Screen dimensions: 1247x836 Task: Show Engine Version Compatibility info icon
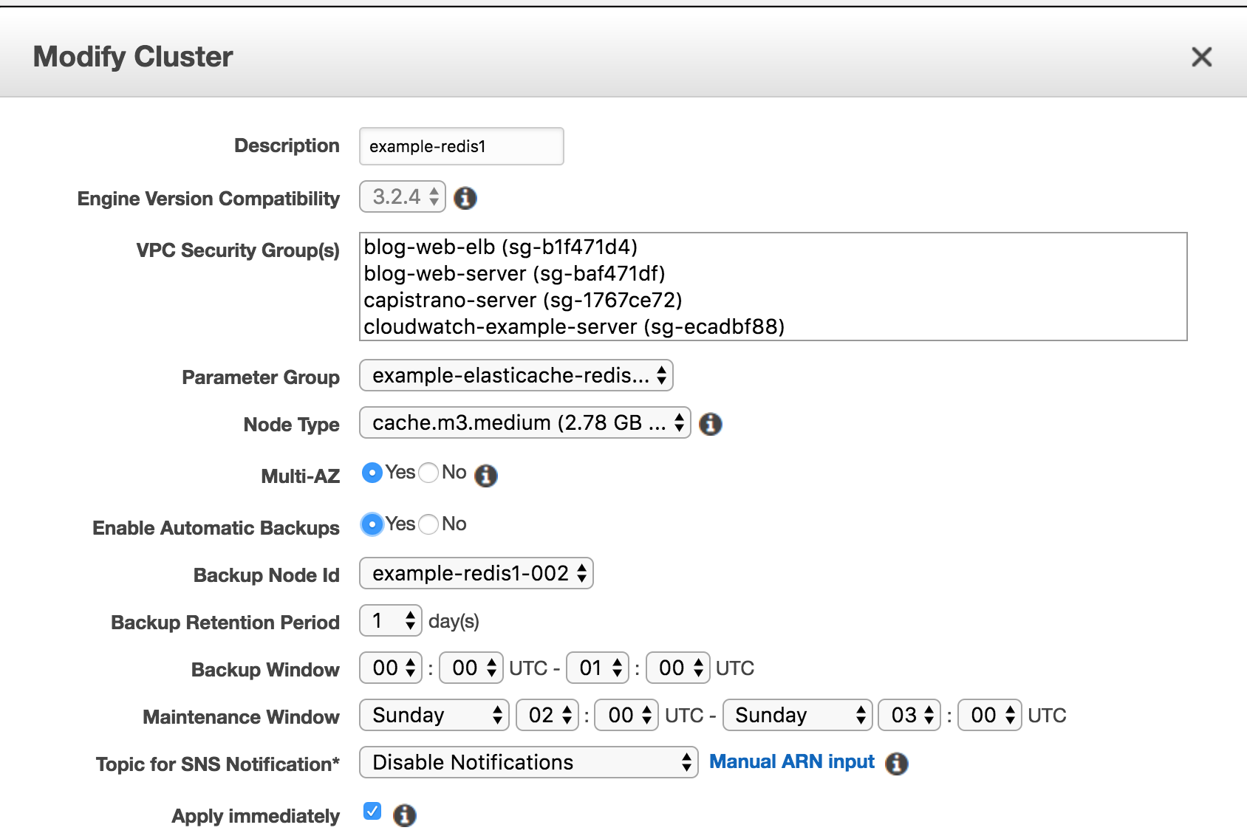(x=465, y=198)
